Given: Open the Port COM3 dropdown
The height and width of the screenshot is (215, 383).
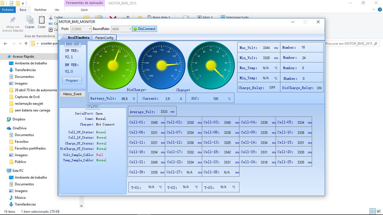Looking at the screenshot, I should point(81,29).
